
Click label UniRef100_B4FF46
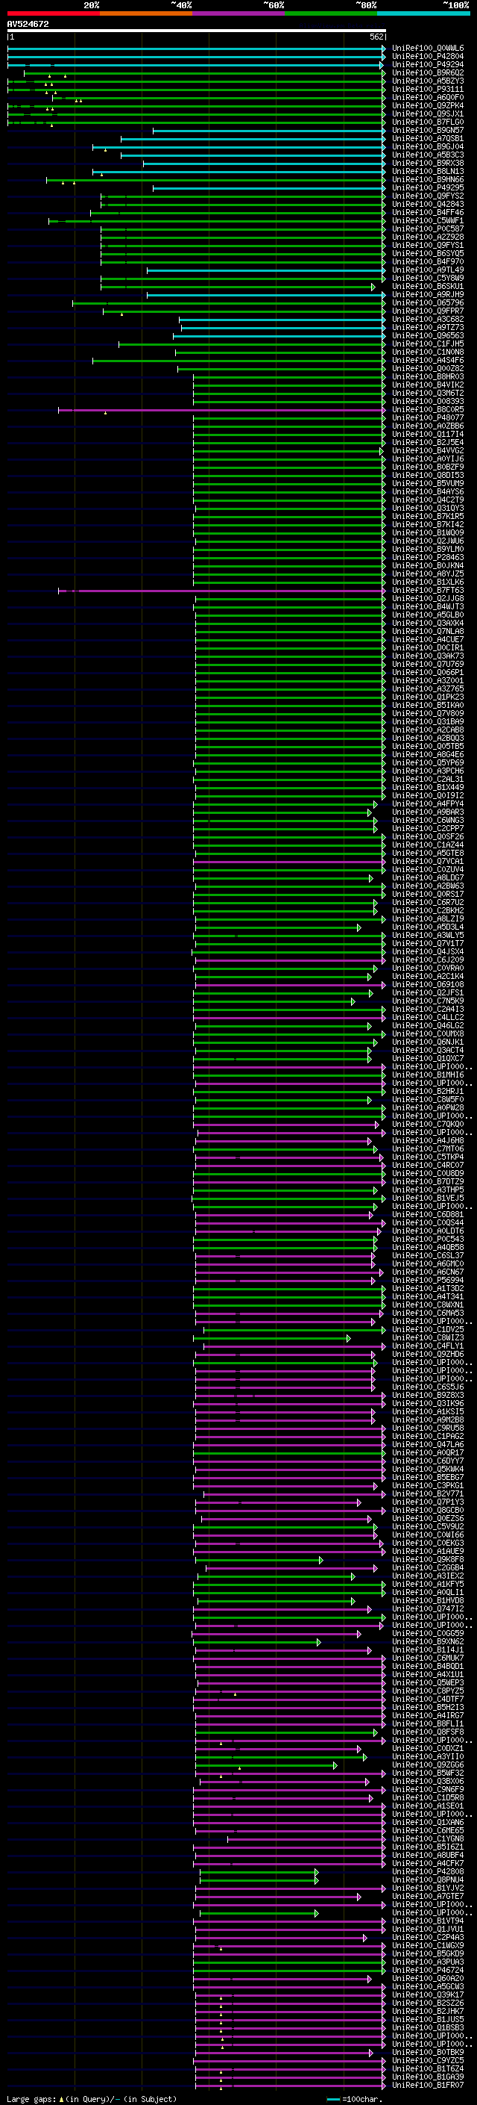[427, 213]
